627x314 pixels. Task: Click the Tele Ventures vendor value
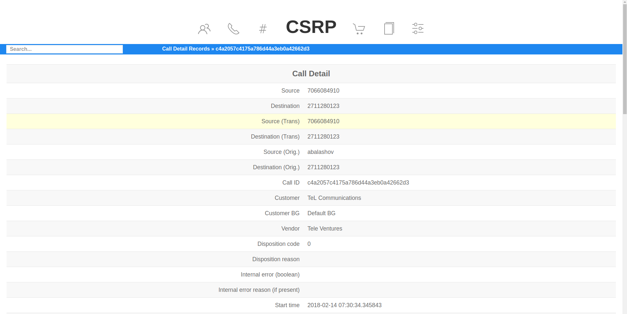click(x=324, y=229)
